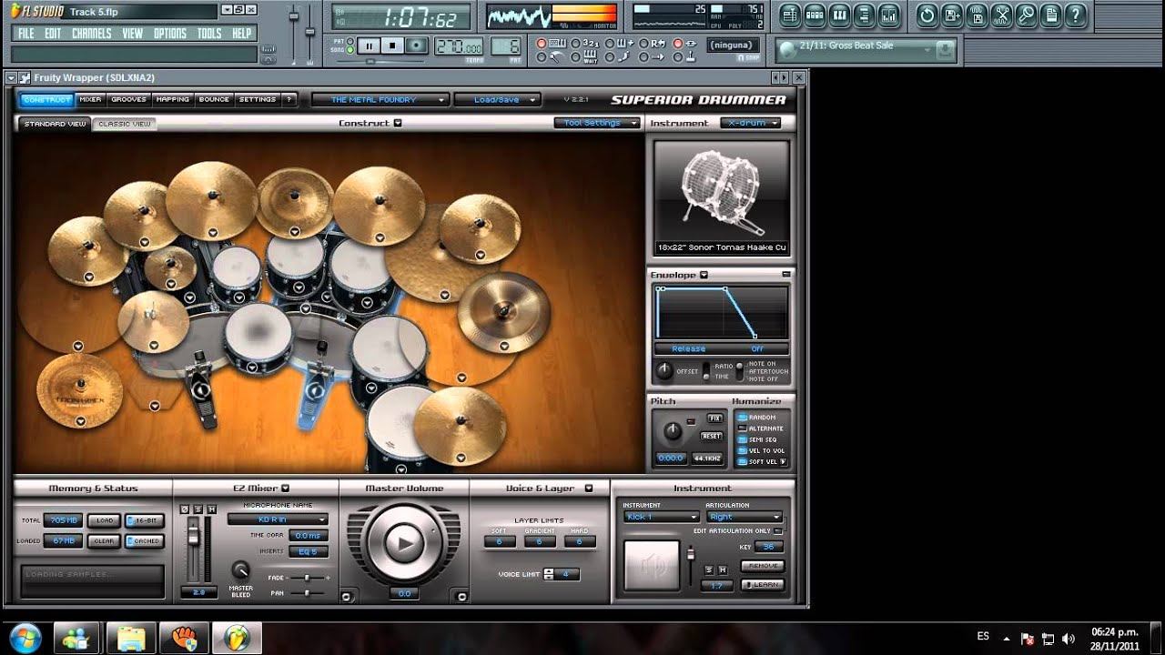
Task: Switch to the GROOVES tab
Action: pos(128,99)
